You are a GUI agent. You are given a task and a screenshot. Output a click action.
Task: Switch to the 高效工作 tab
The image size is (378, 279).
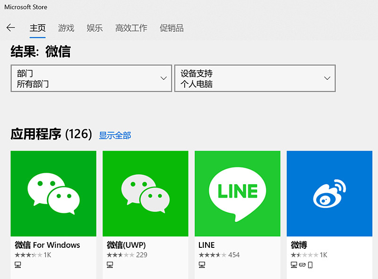pyautogui.click(x=131, y=28)
